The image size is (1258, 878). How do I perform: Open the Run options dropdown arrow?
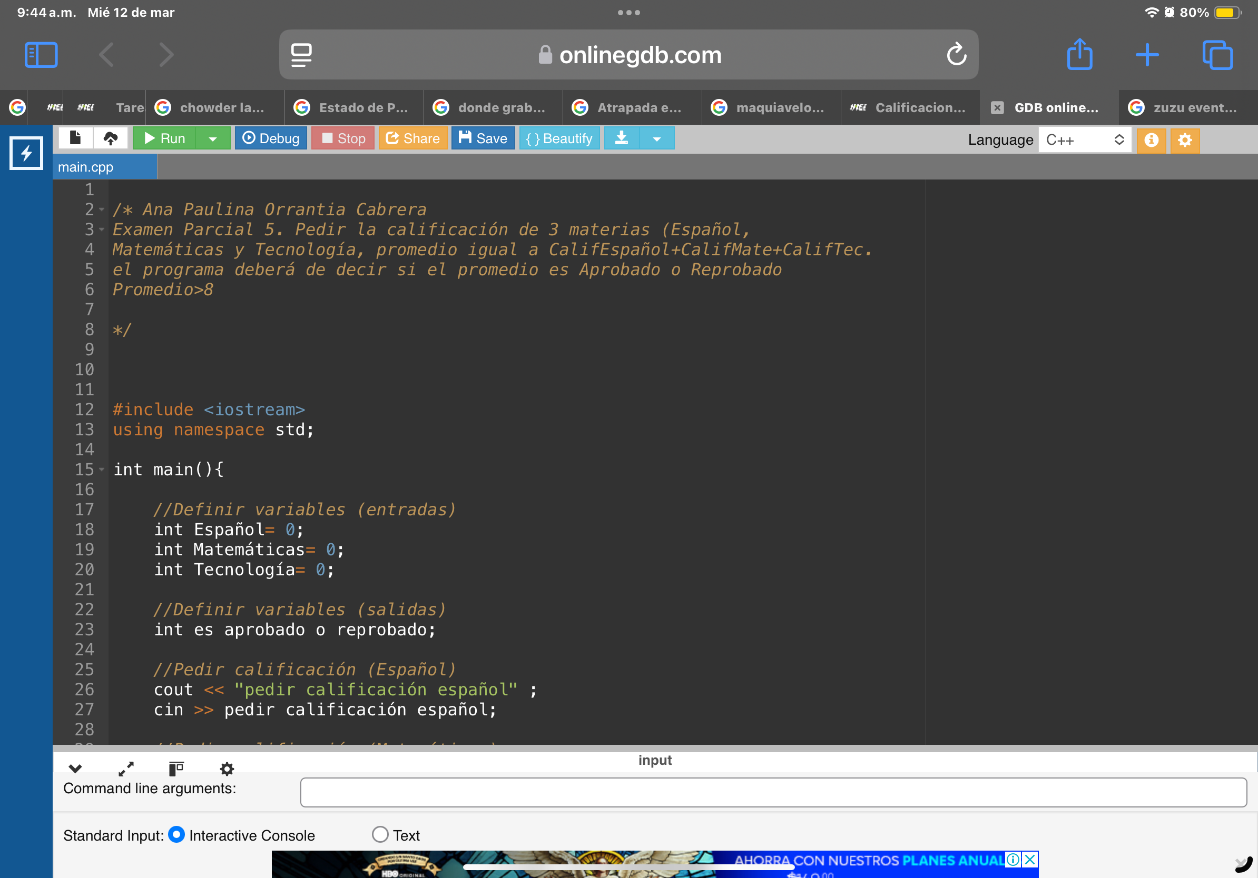click(x=213, y=139)
